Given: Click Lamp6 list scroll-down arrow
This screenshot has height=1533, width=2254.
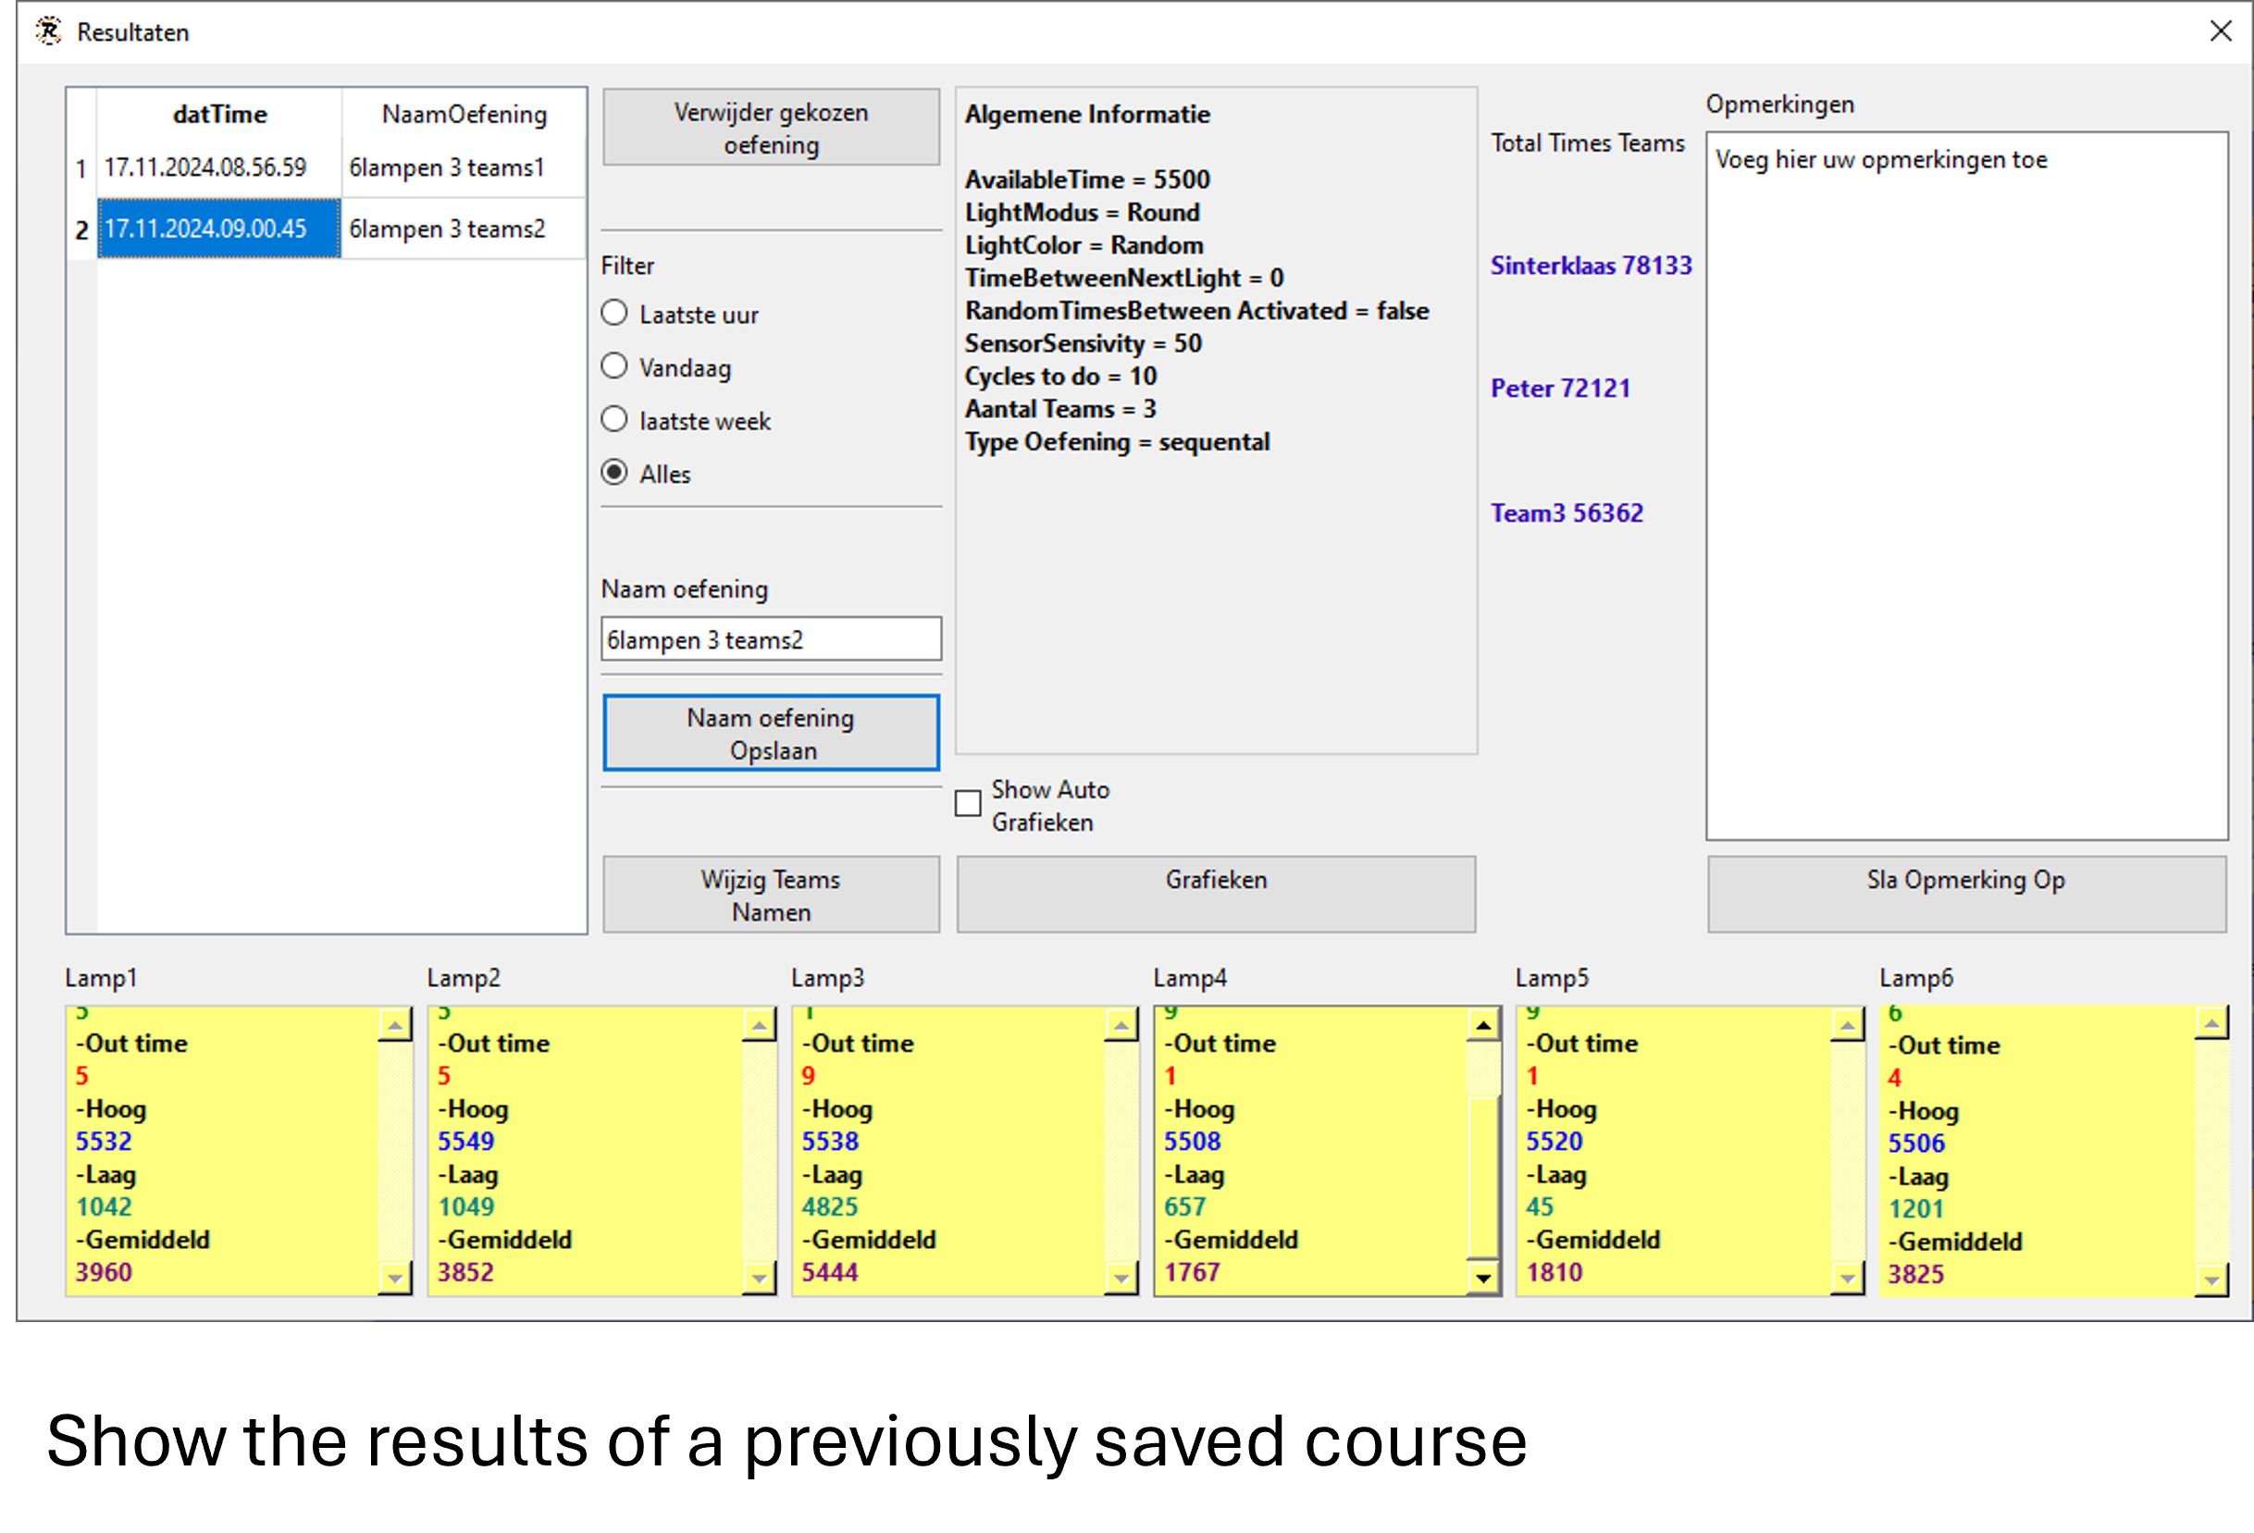Looking at the screenshot, I should (x=2211, y=1280).
